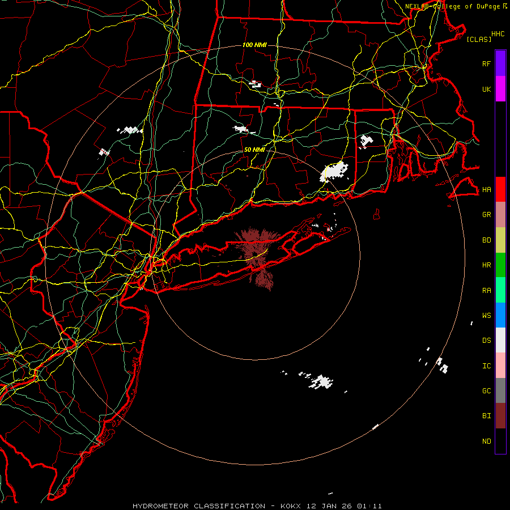
Task: Select the IC legend label
Action: 486,366
